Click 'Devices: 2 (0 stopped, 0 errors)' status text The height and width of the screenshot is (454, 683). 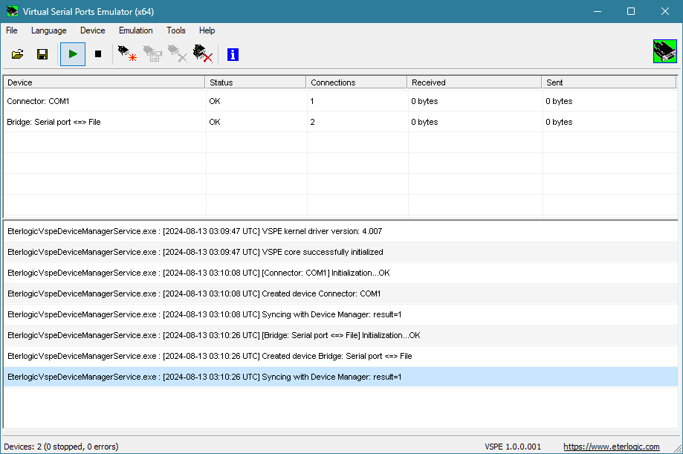tap(61, 447)
